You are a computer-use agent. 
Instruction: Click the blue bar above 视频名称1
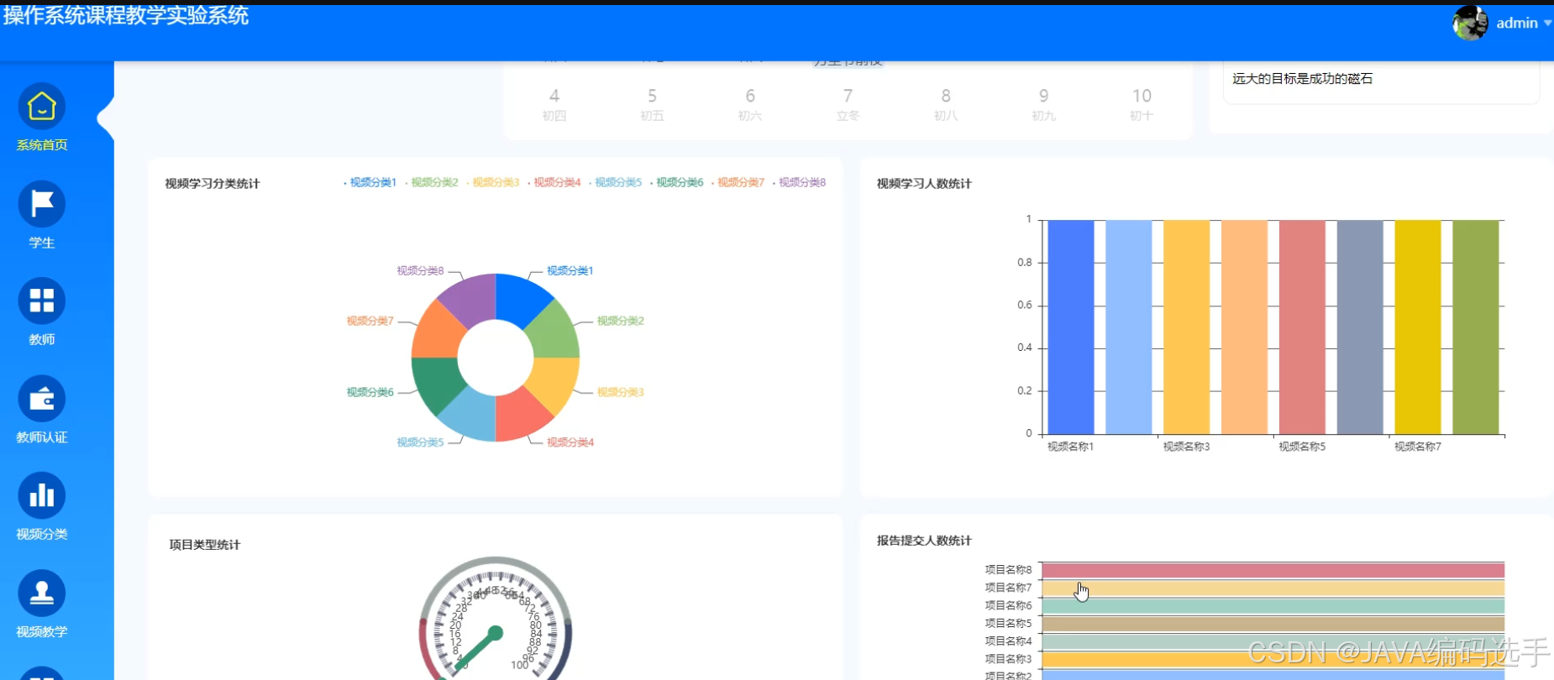[1071, 327]
